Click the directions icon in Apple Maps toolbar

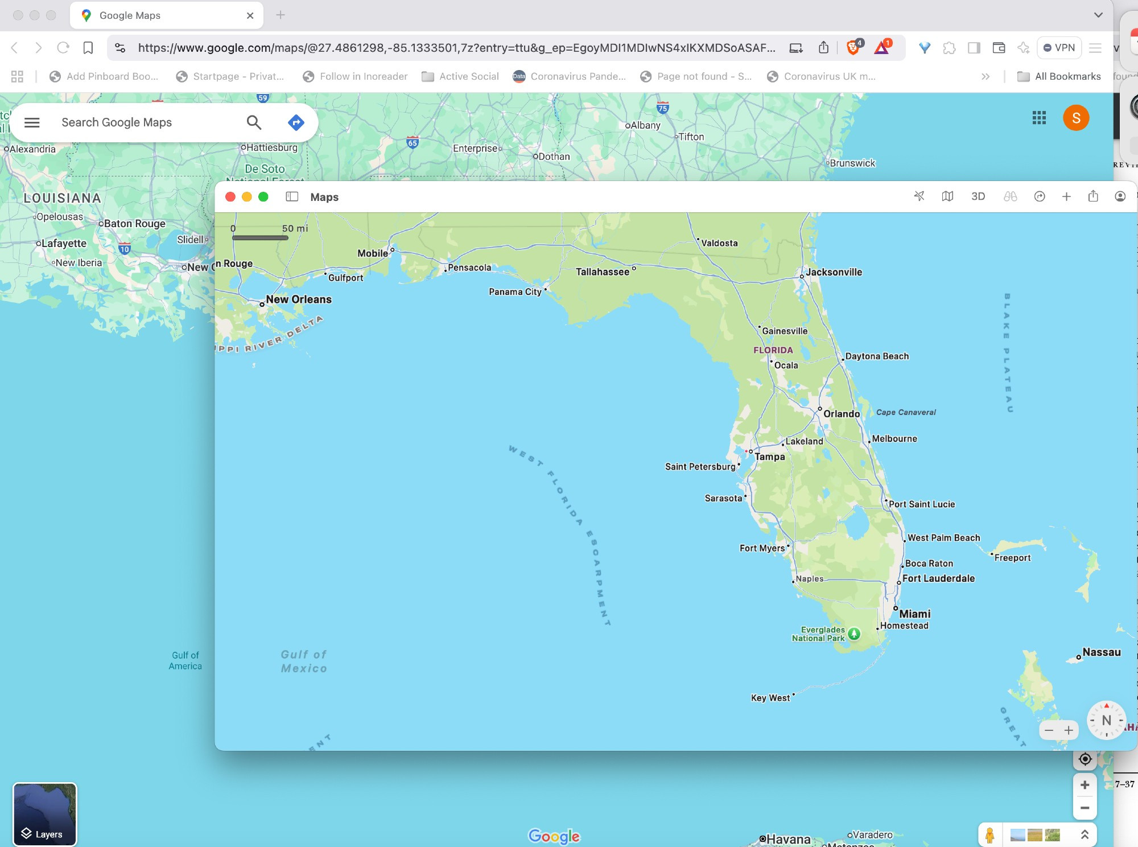coord(1040,196)
